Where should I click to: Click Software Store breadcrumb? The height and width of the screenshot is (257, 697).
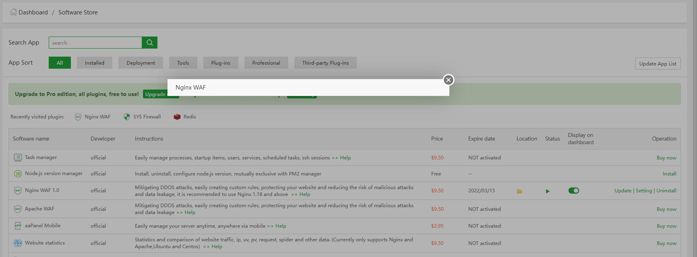pos(78,12)
